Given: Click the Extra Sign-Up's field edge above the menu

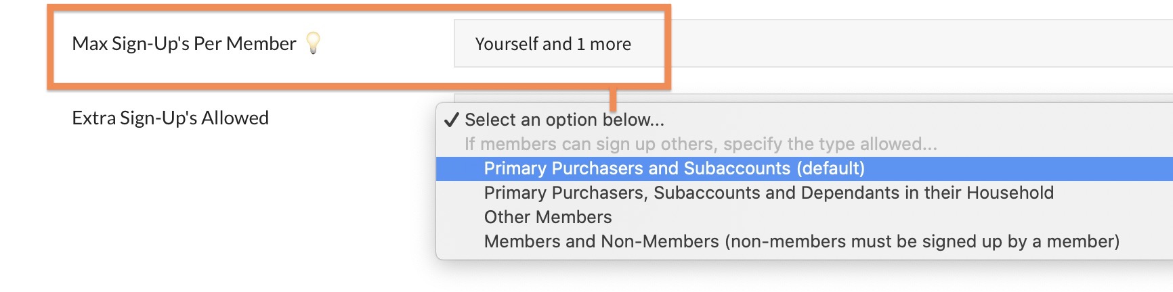Looking at the screenshot, I should coord(880,97).
